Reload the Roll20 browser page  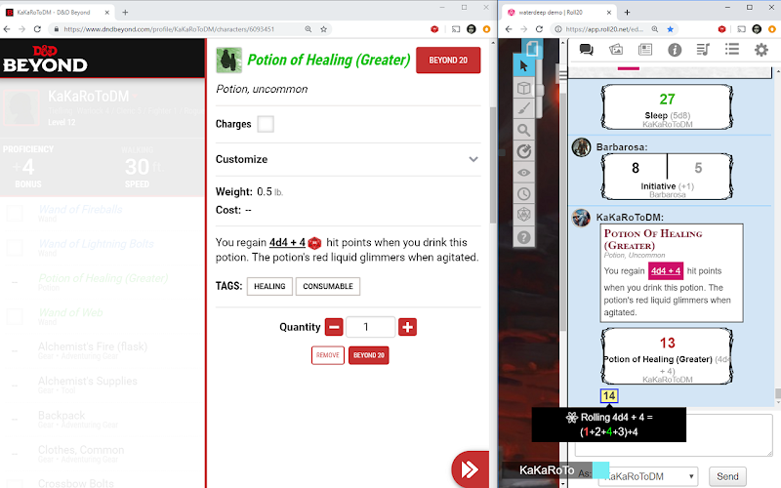(539, 29)
